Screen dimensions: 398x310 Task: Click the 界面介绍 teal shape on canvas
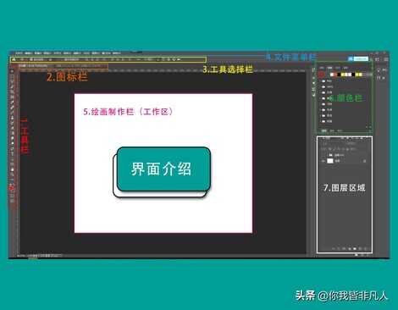(x=163, y=169)
